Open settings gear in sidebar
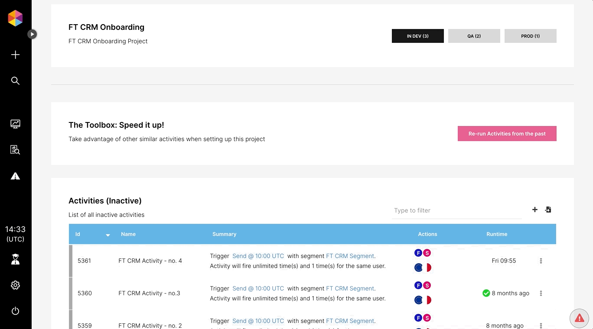The image size is (593, 329). coord(15,285)
